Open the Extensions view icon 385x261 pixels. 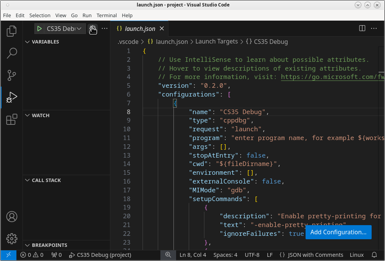(x=11, y=119)
